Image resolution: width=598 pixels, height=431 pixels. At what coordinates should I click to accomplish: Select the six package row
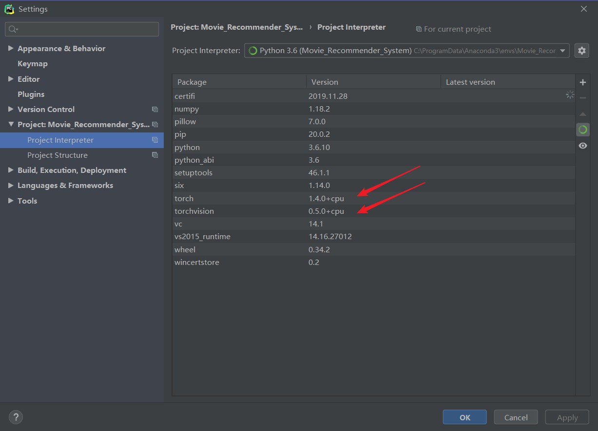click(x=374, y=185)
